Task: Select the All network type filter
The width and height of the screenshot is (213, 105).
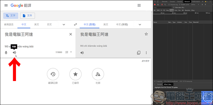Action: (154, 10)
